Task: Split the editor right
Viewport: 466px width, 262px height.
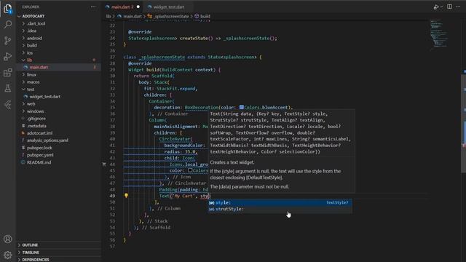Action: [449, 7]
